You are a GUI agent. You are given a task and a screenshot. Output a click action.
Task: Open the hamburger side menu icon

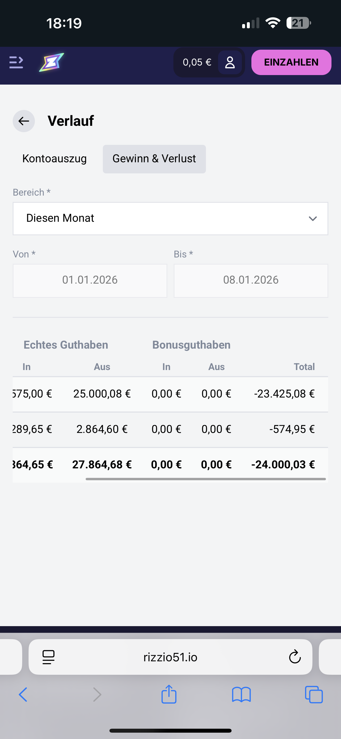tap(16, 62)
